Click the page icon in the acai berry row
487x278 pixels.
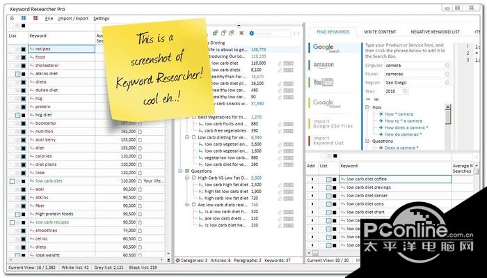point(140,140)
